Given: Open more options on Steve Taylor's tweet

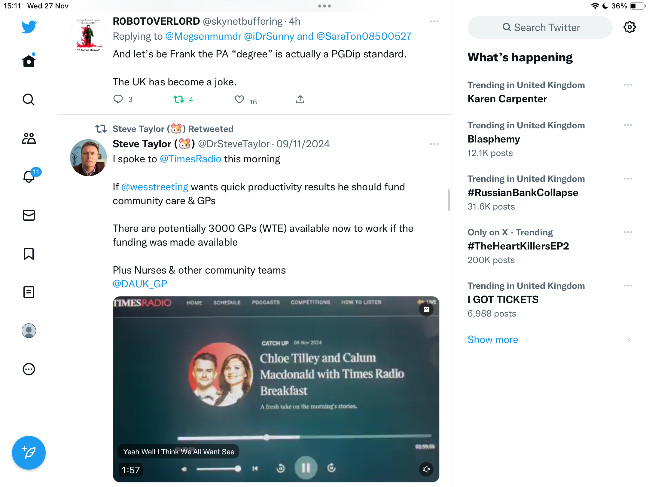Looking at the screenshot, I should point(434,144).
